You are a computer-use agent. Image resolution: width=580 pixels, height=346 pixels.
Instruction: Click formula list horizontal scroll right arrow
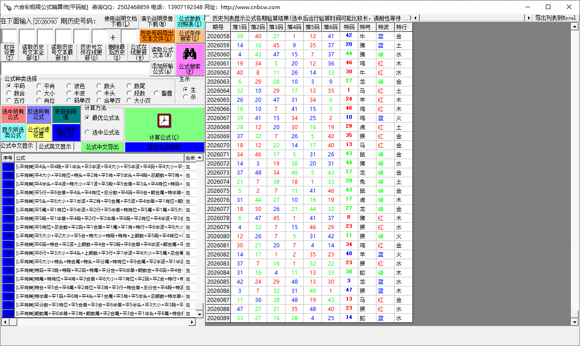(x=192, y=322)
